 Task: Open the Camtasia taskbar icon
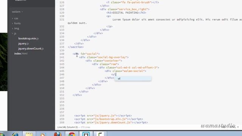tap(100, 134)
